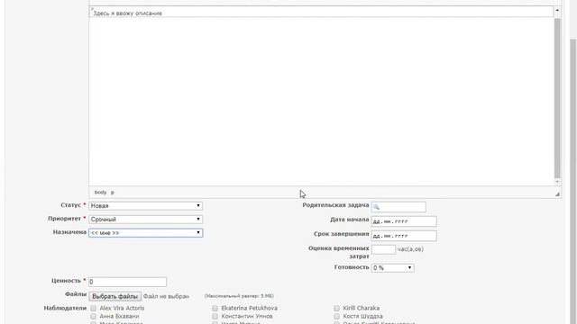Select the body element in editor path bar
The width and height of the screenshot is (577, 324).
click(x=100, y=192)
